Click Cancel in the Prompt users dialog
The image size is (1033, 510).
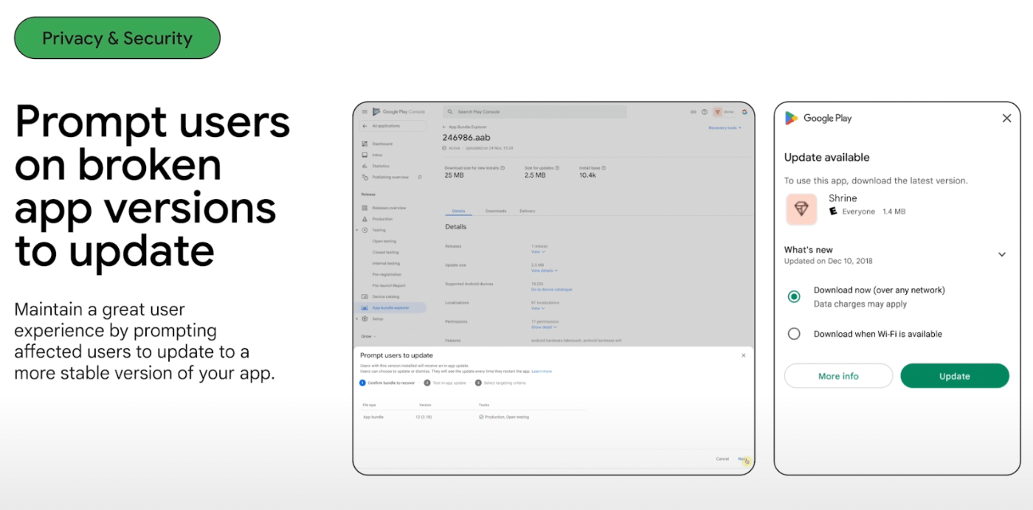click(x=722, y=458)
